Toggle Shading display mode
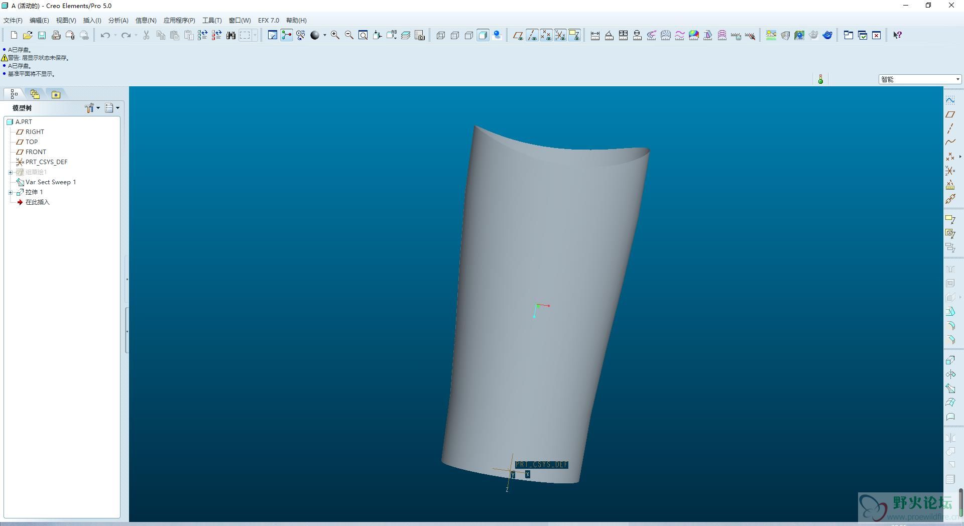This screenshot has width=964, height=526. point(483,35)
